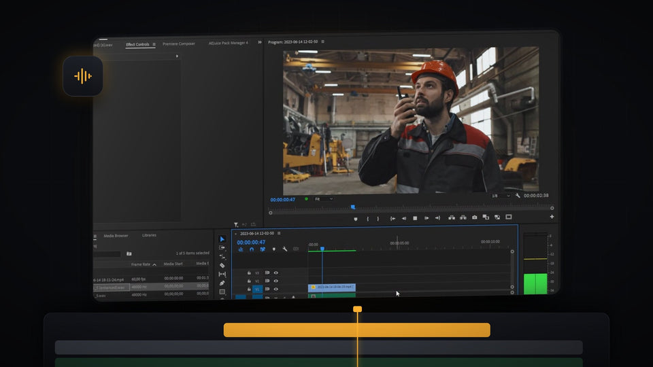Toggle visibility of middle V2 track

click(275, 281)
